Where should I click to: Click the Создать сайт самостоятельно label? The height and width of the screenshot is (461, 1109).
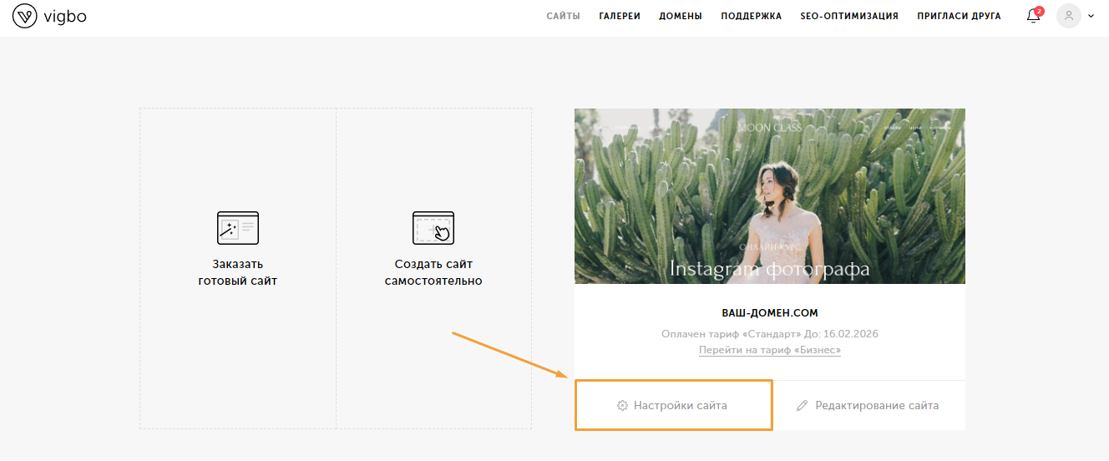click(x=433, y=272)
